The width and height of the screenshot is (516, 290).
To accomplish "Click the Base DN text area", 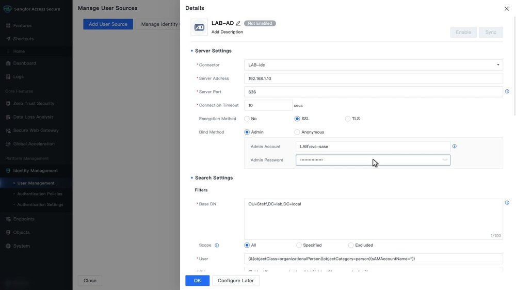I will point(373,219).
